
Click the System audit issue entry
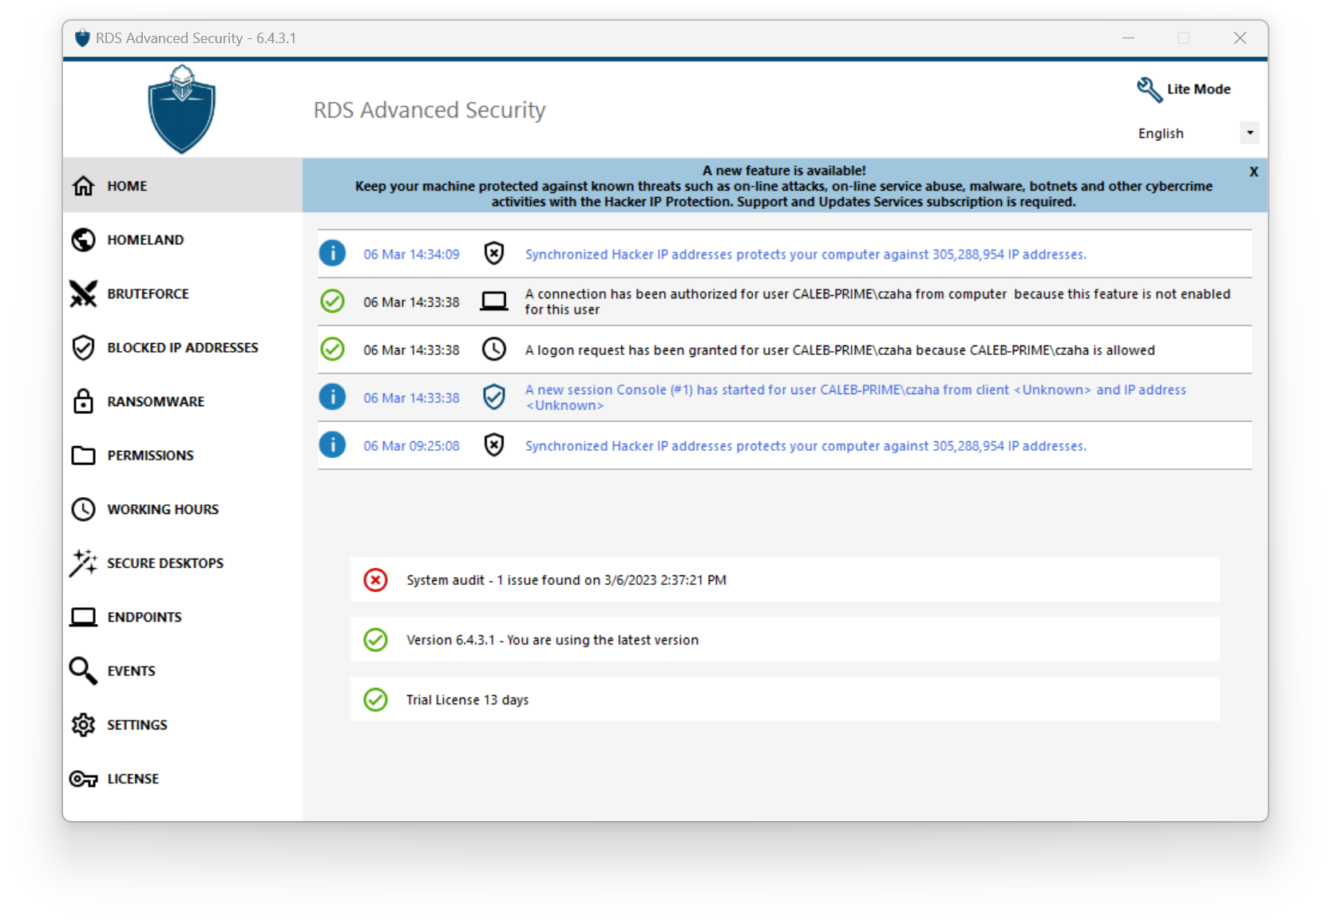(565, 579)
